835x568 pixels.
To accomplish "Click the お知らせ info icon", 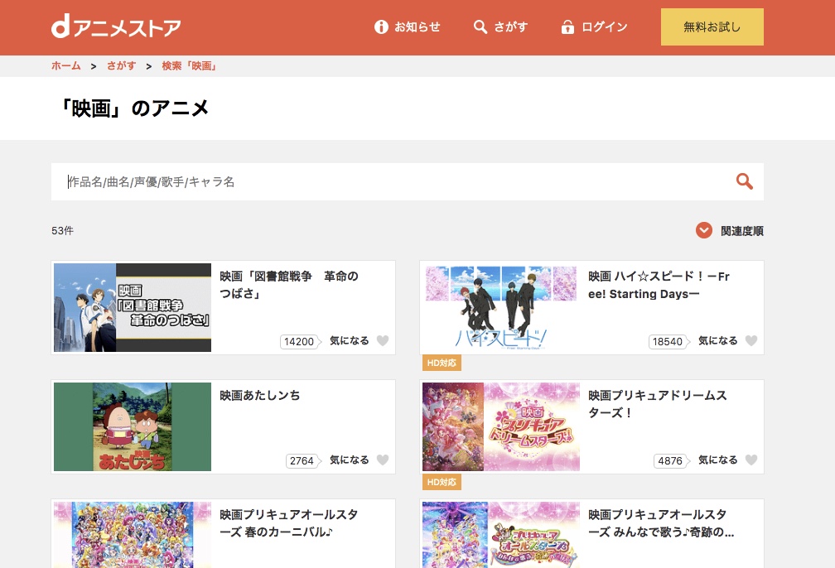I will tap(381, 26).
